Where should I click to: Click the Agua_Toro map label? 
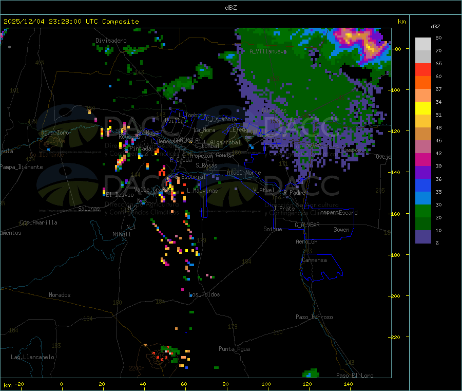(x=55, y=133)
